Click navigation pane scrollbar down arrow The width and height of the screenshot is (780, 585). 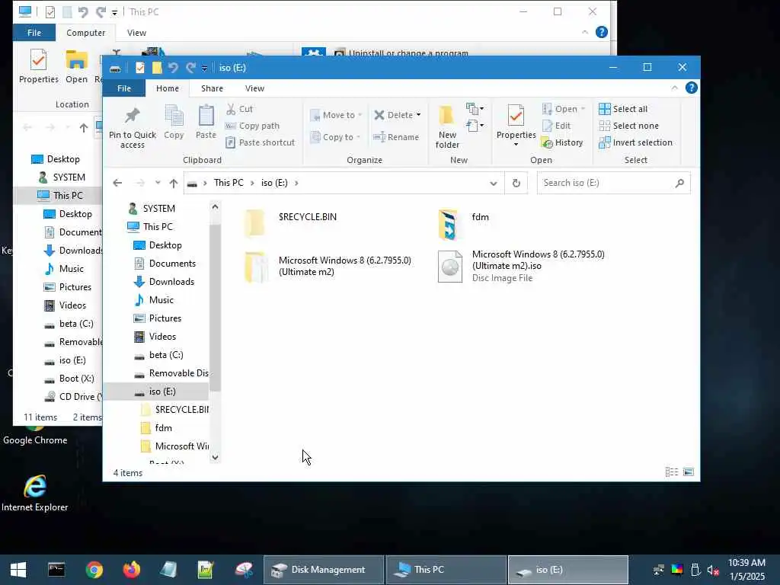click(215, 457)
